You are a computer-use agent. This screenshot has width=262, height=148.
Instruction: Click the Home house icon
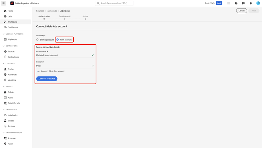coord(5,11)
